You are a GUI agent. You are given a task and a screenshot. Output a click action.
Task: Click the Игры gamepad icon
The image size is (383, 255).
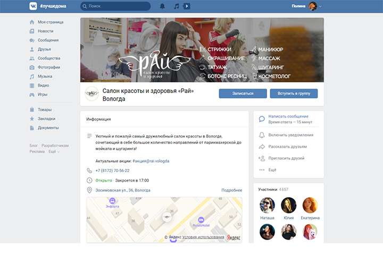32,95
